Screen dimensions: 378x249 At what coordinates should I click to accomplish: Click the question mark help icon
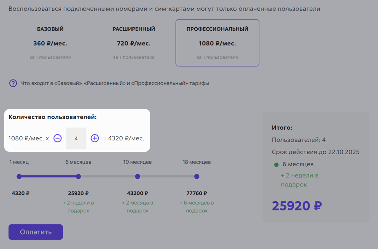pyautogui.click(x=13, y=83)
